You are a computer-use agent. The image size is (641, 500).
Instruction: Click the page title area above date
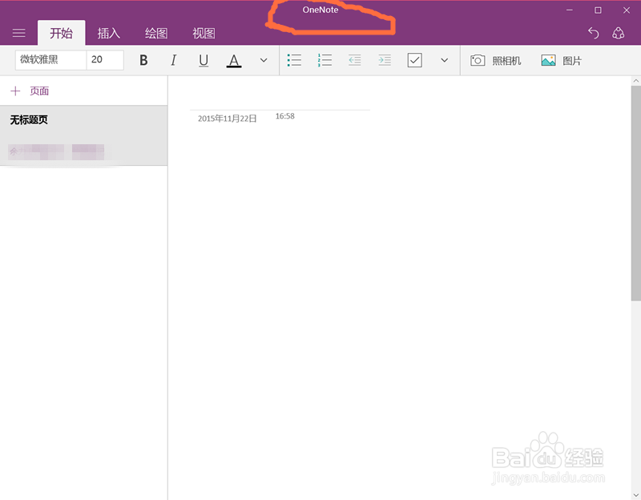tap(280, 98)
